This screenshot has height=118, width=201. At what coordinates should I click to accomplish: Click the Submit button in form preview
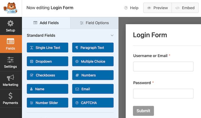click(x=143, y=111)
